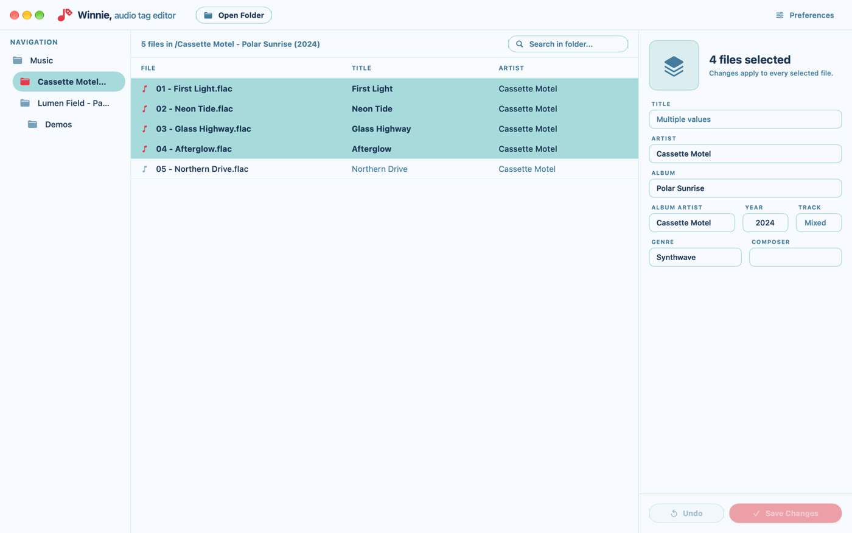The width and height of the screenshot is (852, 533).
Task: Click the Neon Tide title cell
Action: (x=372, y=109)
